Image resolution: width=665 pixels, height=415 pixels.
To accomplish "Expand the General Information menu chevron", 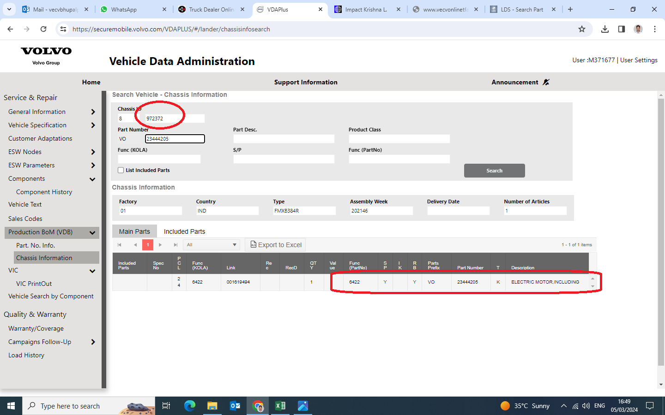I will click(x=93, y=112).
